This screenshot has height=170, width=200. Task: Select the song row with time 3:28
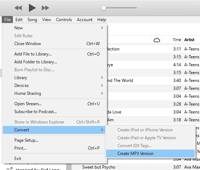point(154,104)
